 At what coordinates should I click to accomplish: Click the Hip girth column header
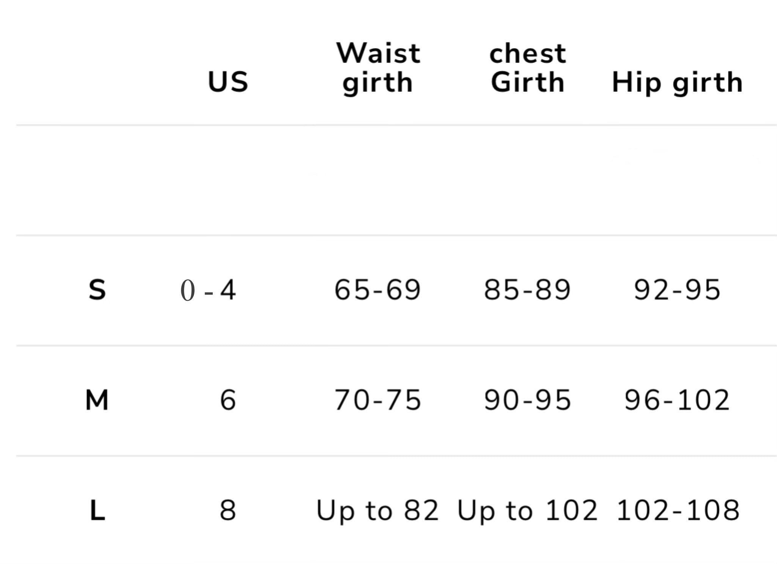coord(677,82)
